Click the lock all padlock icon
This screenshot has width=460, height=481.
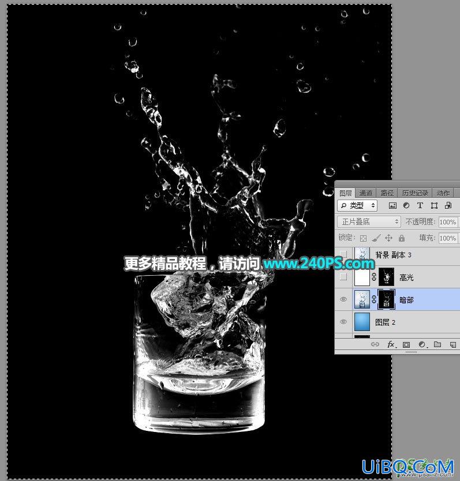401,238
